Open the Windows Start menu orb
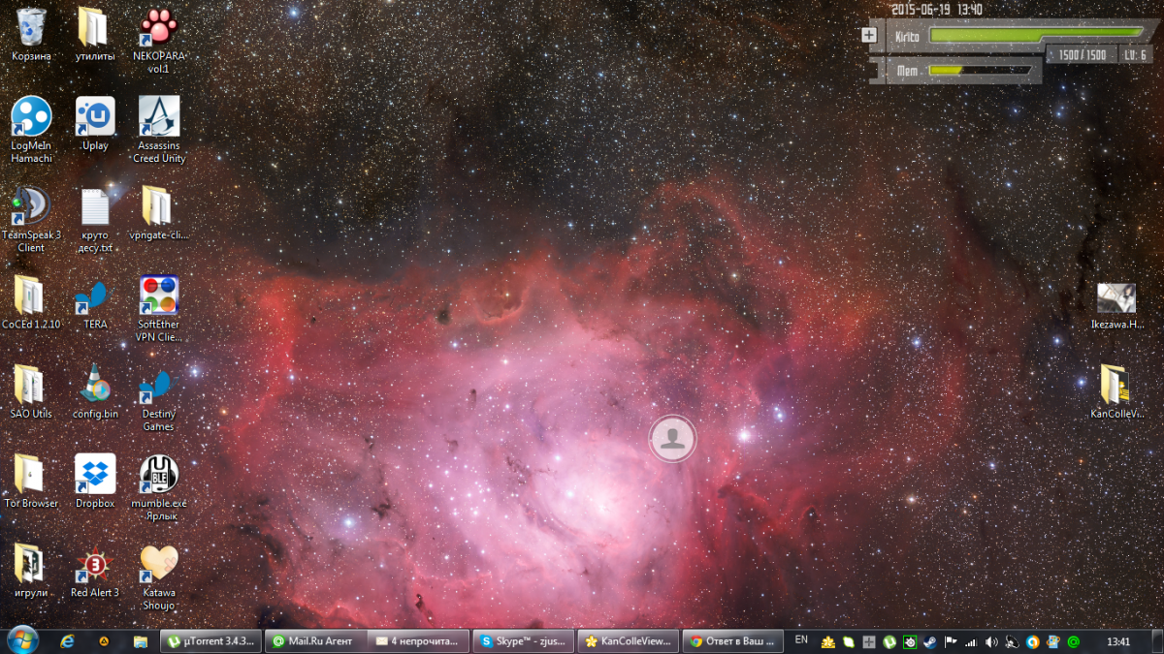Image resolution: width=1164 pixels, height=654 pixels. pos(21,639)
